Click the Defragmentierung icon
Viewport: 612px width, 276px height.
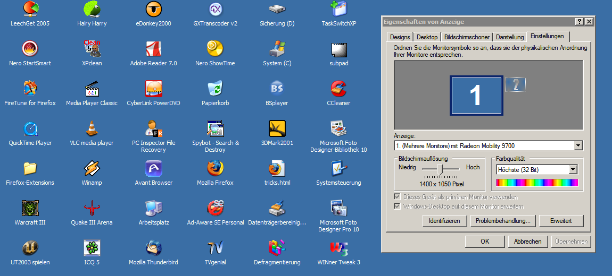pos(277,248)
